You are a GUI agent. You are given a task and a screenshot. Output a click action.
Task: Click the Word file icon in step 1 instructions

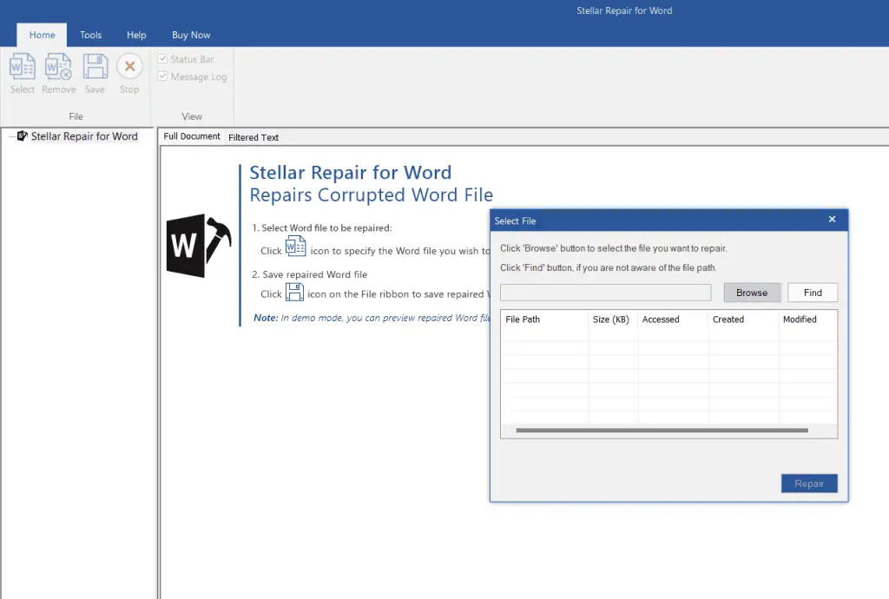click(x=295, y=247)
